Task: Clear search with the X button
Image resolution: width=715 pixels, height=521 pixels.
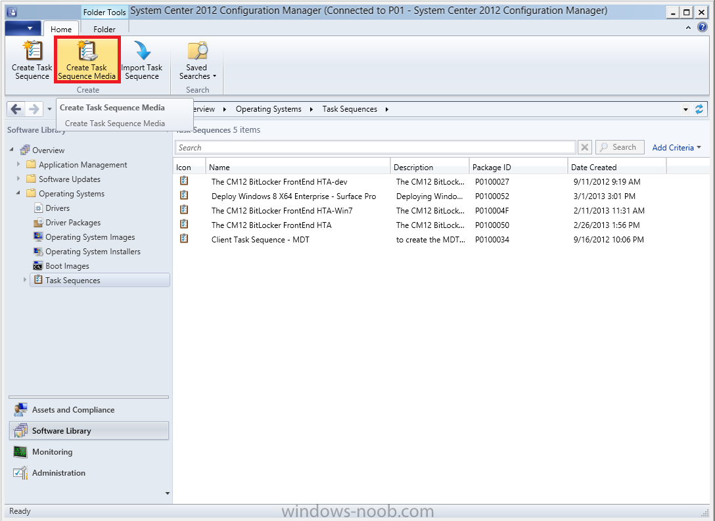Action: tap(585, 147)
